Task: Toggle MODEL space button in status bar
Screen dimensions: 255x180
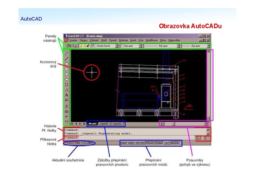Action: [175, 143]
